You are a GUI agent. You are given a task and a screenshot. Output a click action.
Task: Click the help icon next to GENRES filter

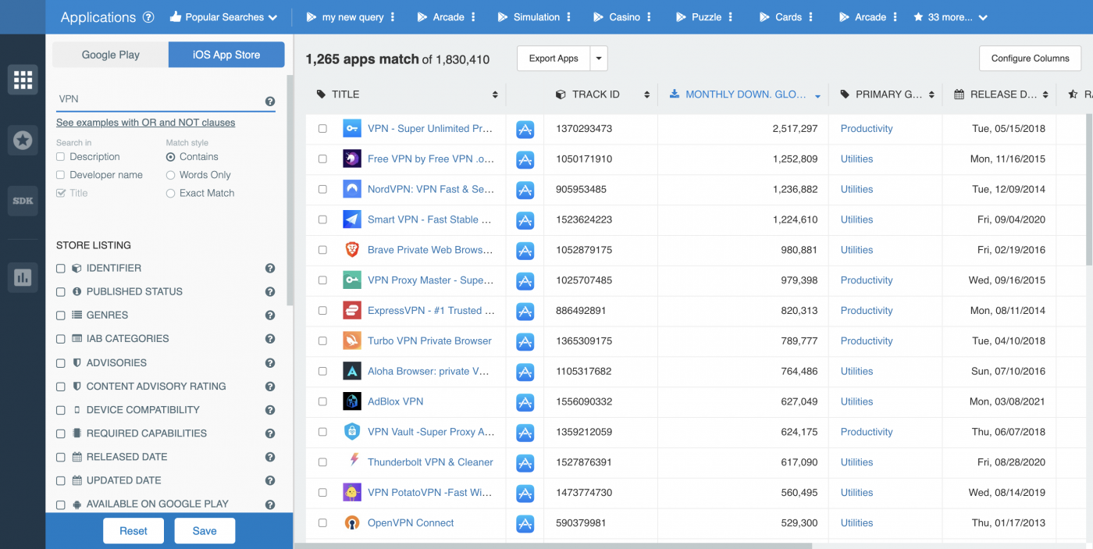269,315
